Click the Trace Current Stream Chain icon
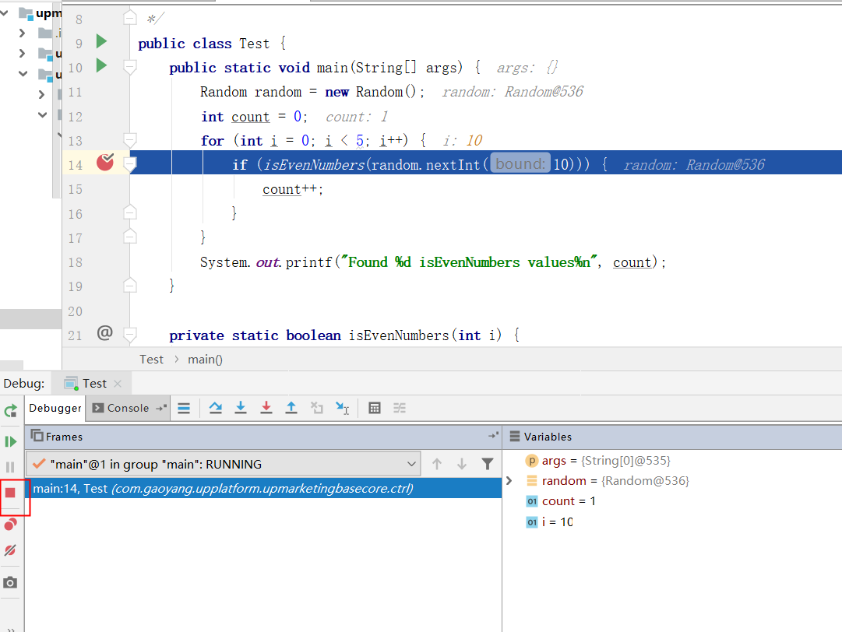 pyautogui.click(x=400, y=409)
